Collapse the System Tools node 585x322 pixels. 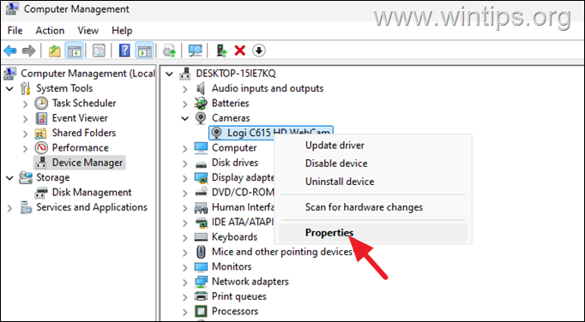(9, 89)
